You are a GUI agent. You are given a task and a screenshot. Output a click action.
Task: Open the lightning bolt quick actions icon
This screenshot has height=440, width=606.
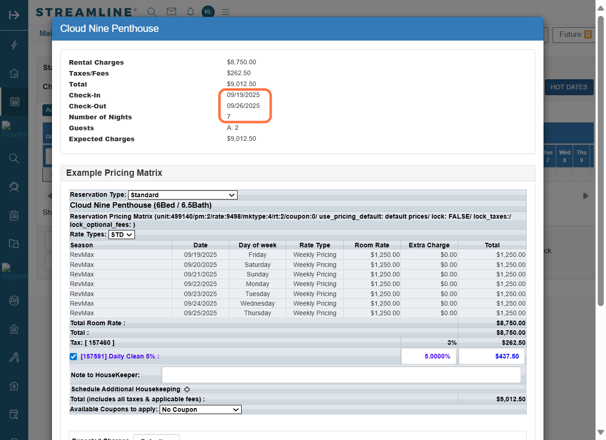14,45
